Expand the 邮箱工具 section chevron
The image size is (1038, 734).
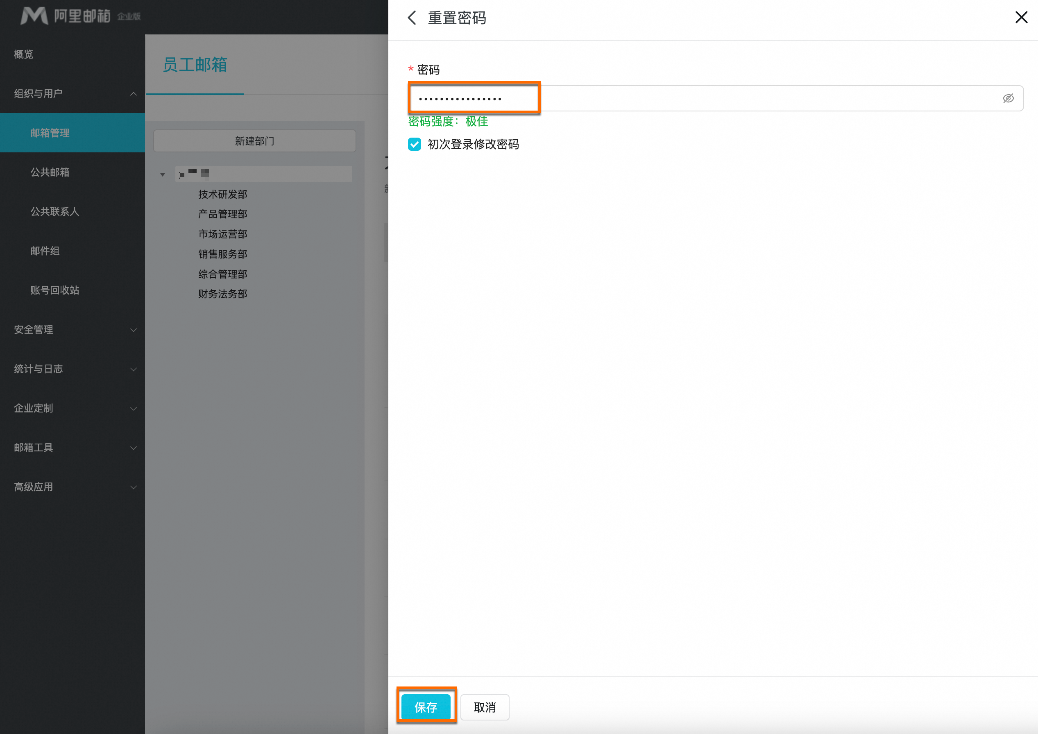point(134,448)
